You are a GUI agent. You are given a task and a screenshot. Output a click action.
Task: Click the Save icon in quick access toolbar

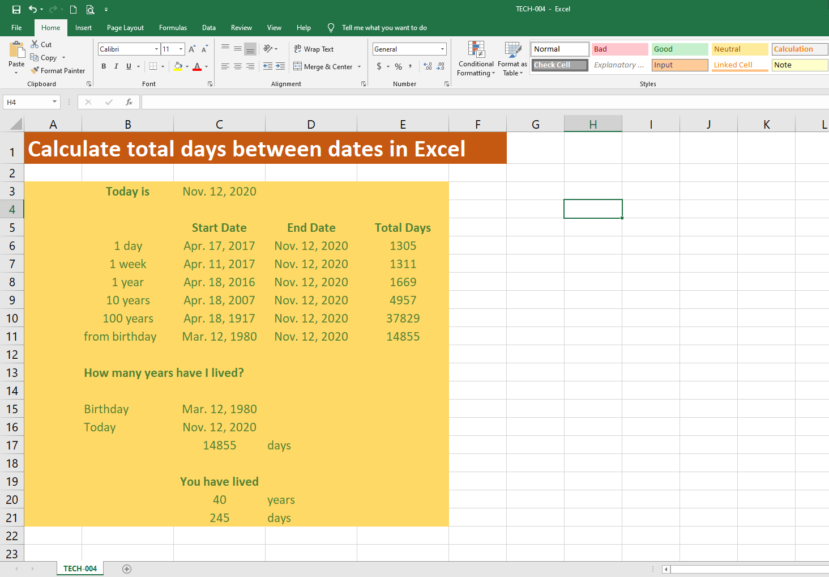point(16,9)
